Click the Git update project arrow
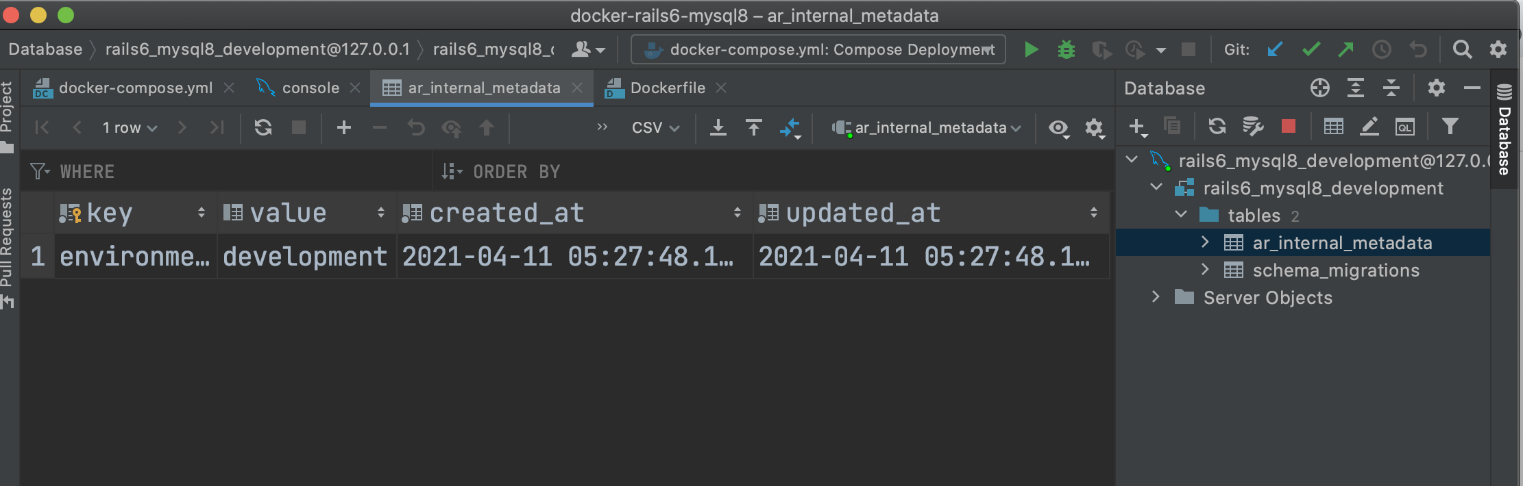The height and width of the screenshot is (486, 1523). (1275, 50)
